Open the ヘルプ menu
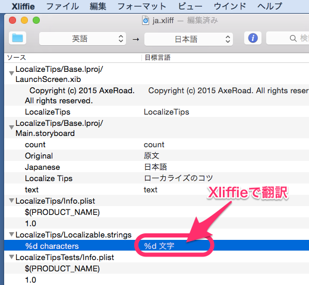 click(x=270, y=7)
